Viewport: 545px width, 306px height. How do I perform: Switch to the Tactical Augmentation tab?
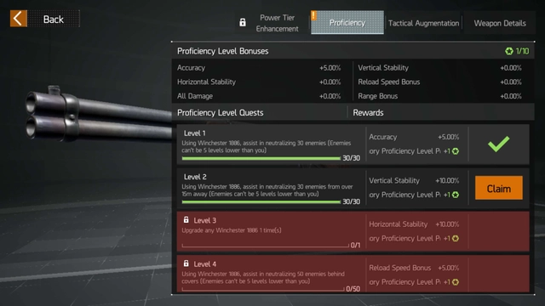pos(423,23)
